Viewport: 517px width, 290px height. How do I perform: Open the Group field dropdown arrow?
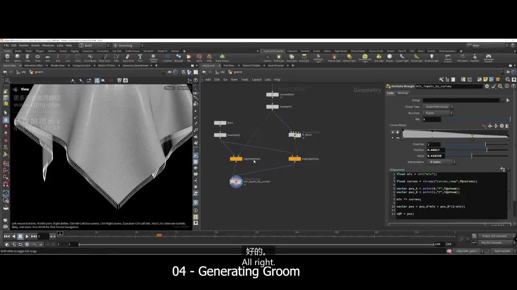tap(502, 100)
